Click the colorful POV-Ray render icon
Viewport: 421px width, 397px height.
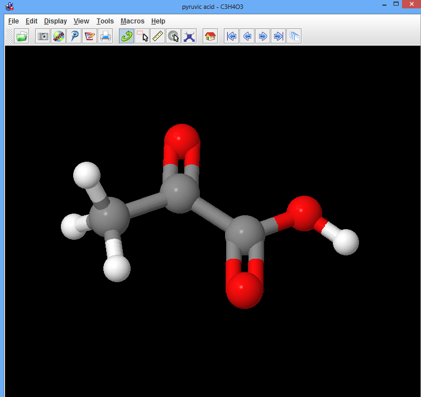59,37
